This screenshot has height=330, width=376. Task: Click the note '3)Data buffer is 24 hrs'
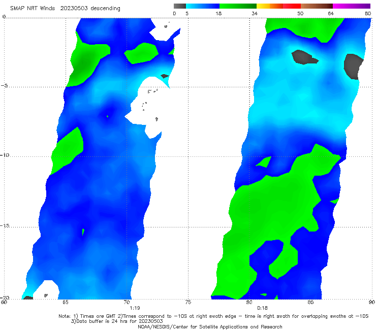coord(117,321)
